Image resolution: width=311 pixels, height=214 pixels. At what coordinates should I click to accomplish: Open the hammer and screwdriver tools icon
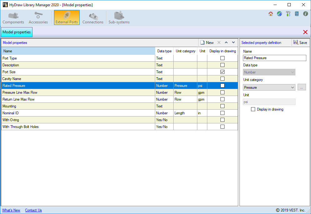(x=288, y=14)
